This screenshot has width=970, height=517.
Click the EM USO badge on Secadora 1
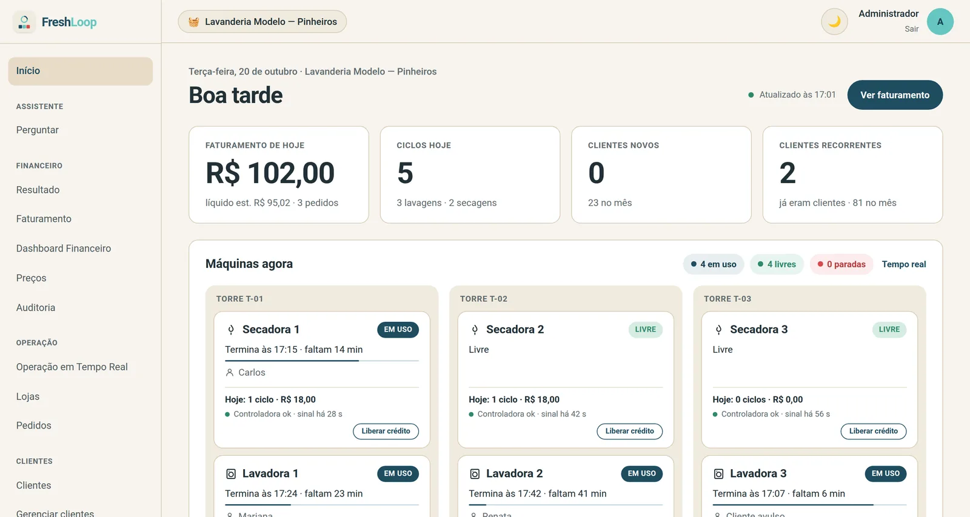[398, 330]
